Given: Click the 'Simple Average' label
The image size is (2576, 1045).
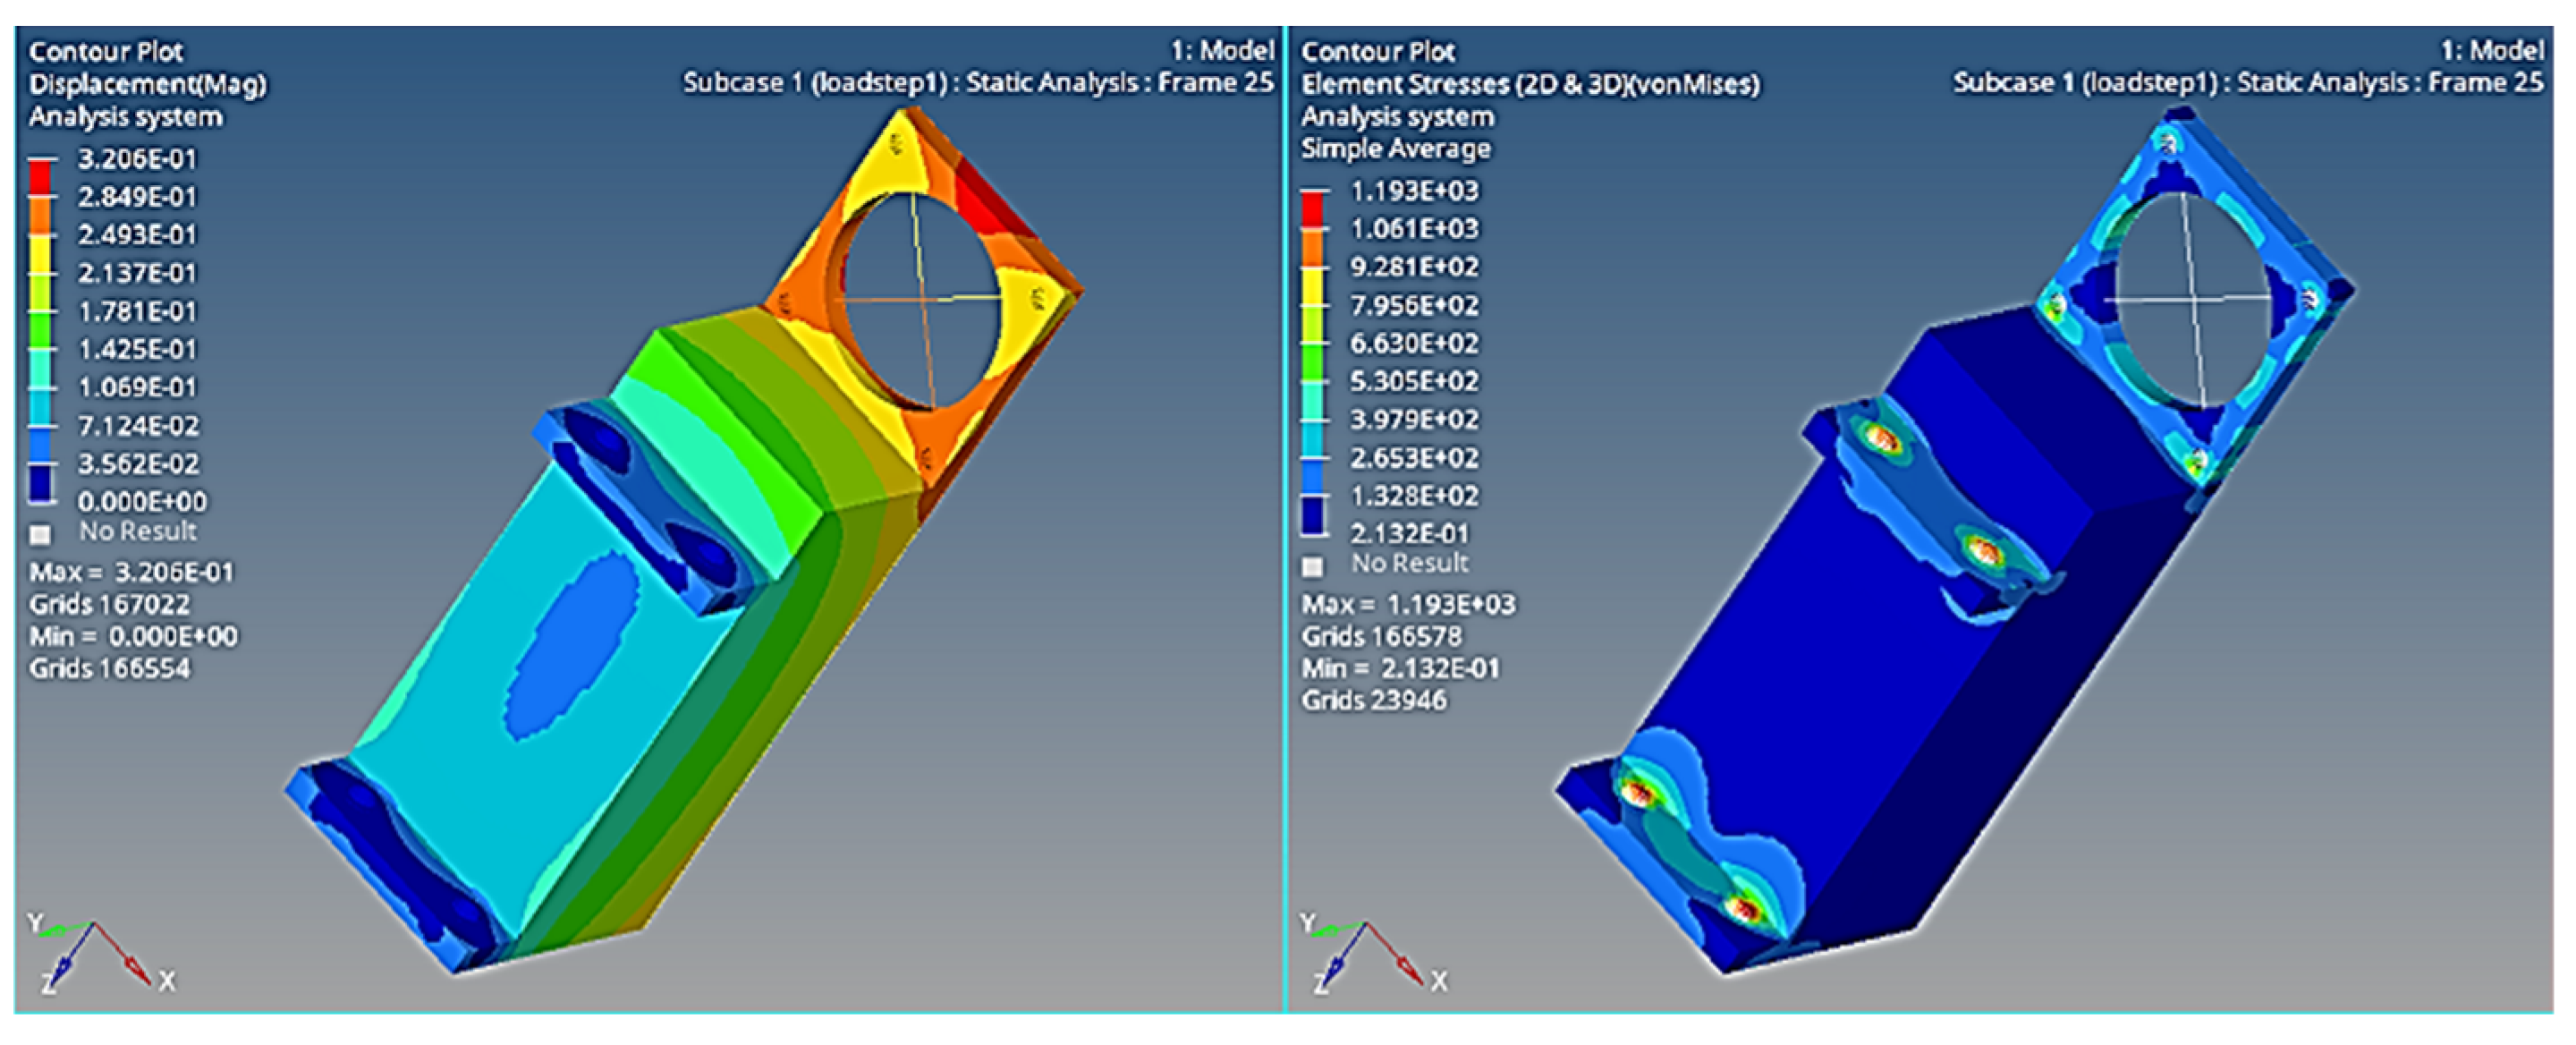Looking at the screenshot, I should click(1395, 149).
